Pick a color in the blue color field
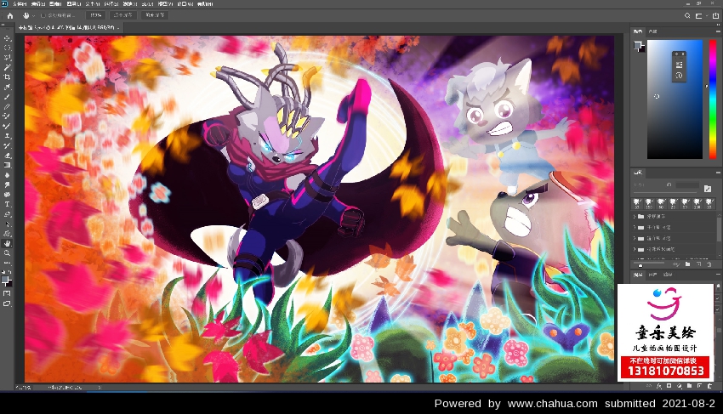This screenshot has height=414, width=723. point(675,99)
